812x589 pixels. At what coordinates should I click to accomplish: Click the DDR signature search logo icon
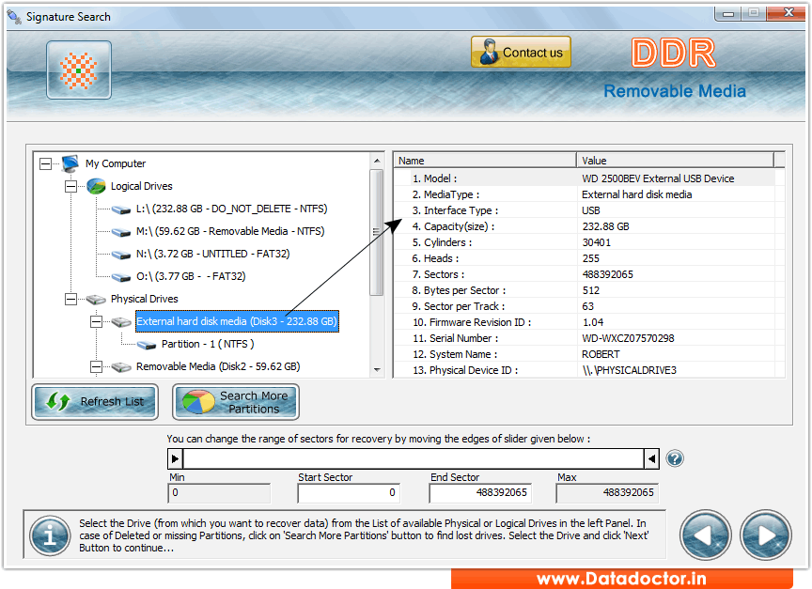(x=78, y=70)
